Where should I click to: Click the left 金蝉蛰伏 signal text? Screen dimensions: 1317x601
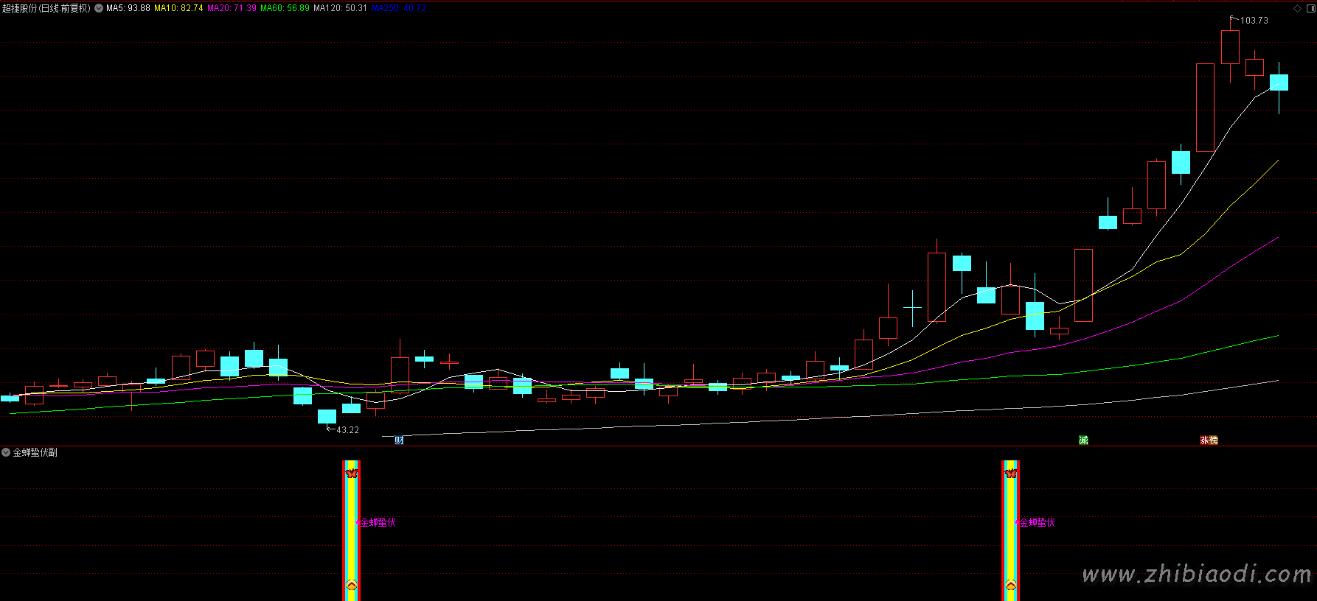tap(378, 522)
